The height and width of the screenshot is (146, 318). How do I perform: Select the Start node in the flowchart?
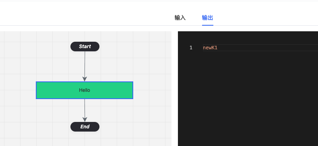point(85,47)
